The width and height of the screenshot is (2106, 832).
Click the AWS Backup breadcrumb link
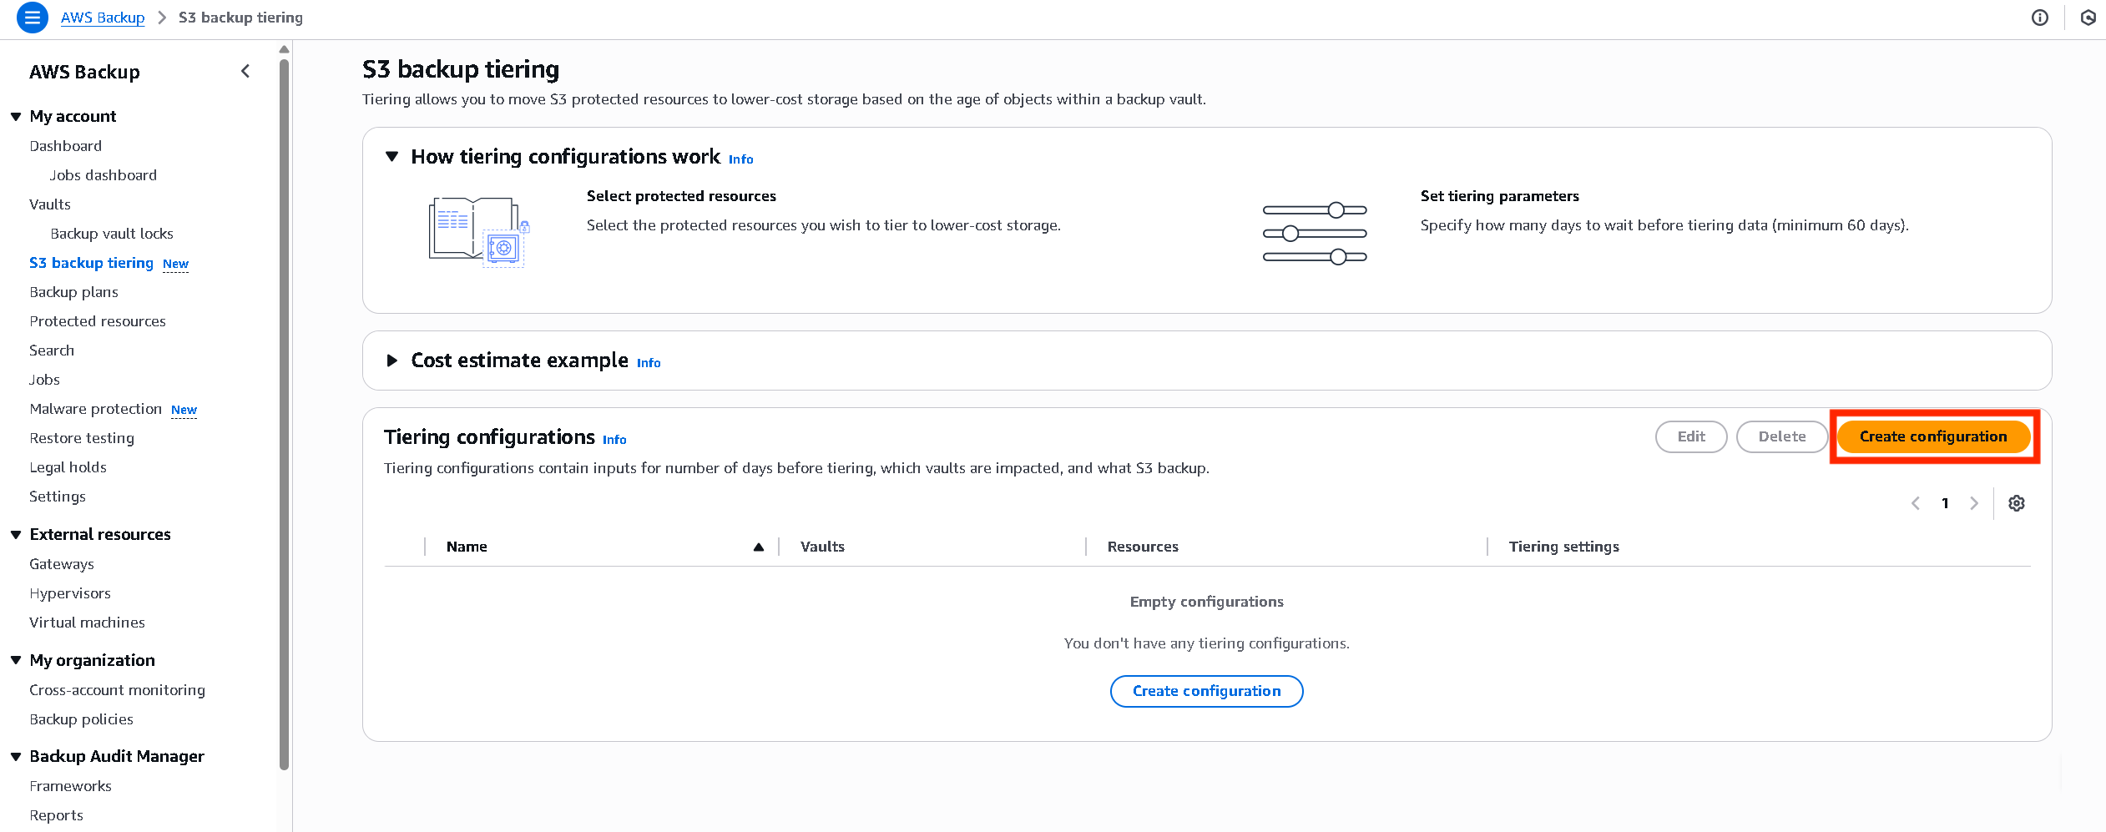pos(103,18)
